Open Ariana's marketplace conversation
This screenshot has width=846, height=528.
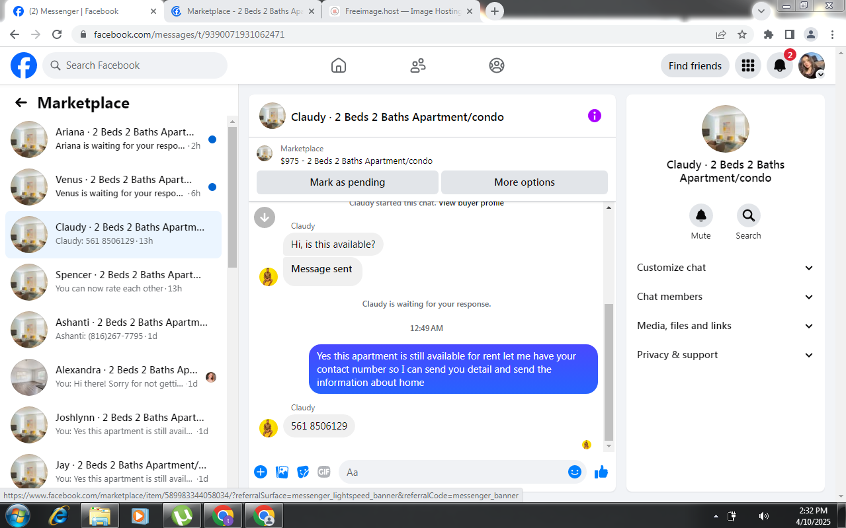point(114,139)
